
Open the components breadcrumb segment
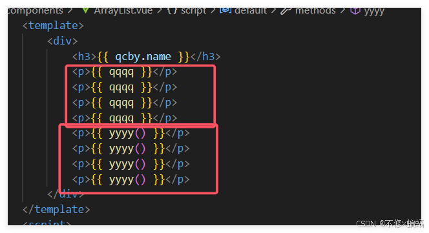(36, 11)
